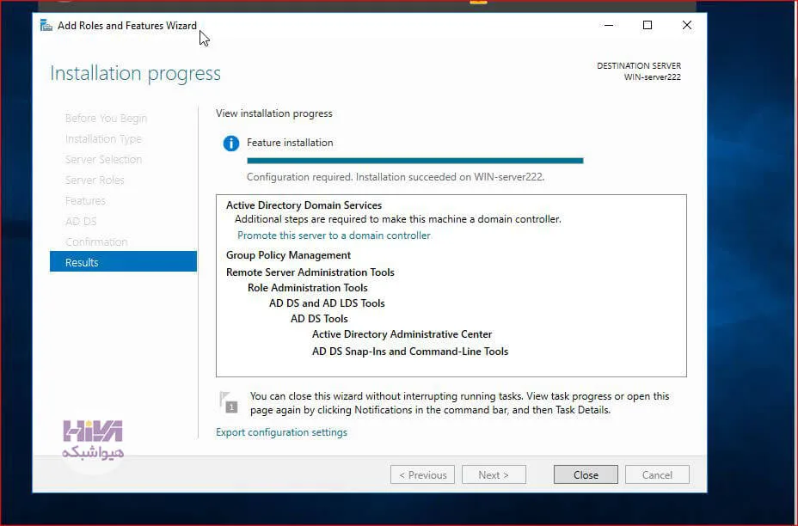Select the Confirmation step in the sidebar

point(96,242)
